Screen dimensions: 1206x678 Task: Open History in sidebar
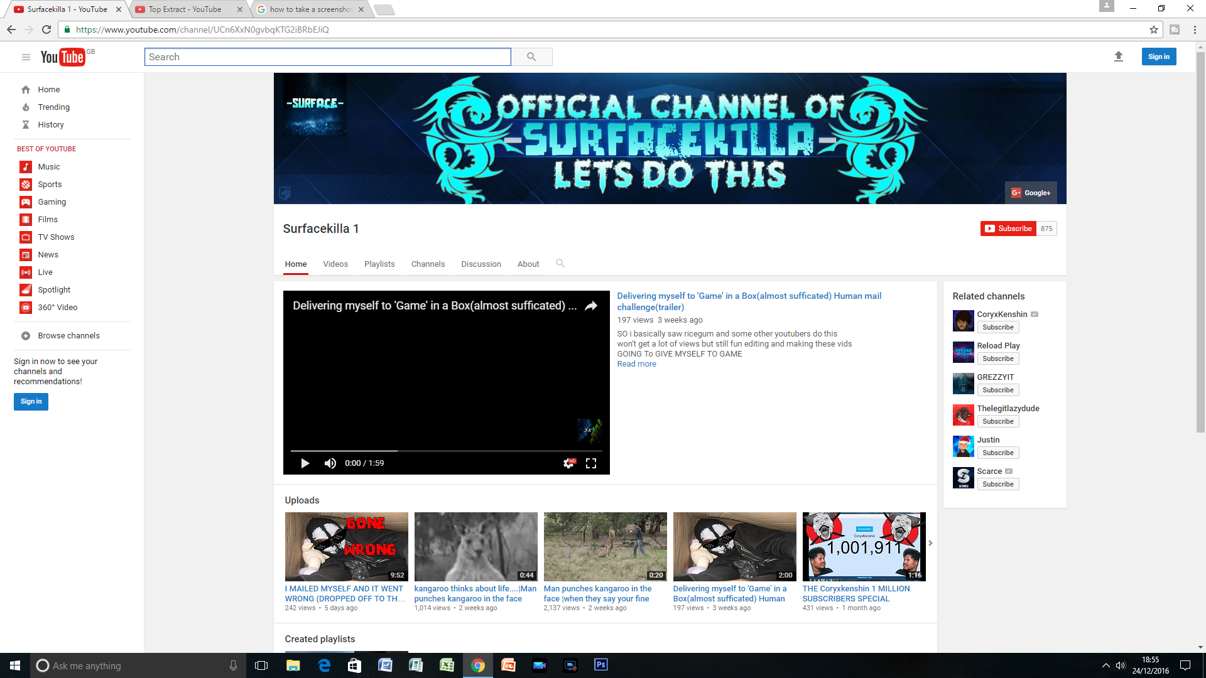[50, 125]
